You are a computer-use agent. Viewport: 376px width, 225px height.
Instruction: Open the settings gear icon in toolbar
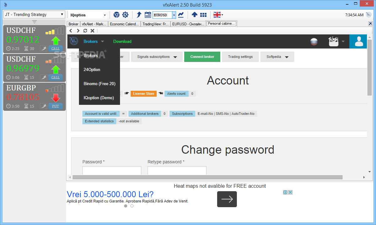pos(125,15)
